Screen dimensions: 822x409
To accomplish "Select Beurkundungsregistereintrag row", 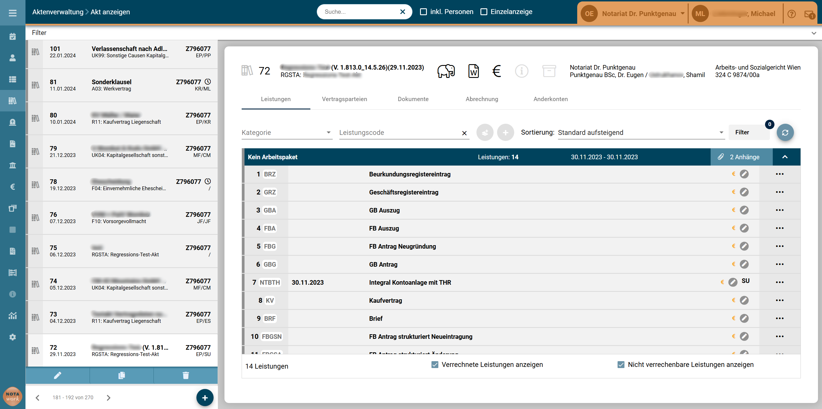I will (x=521, y=174).
